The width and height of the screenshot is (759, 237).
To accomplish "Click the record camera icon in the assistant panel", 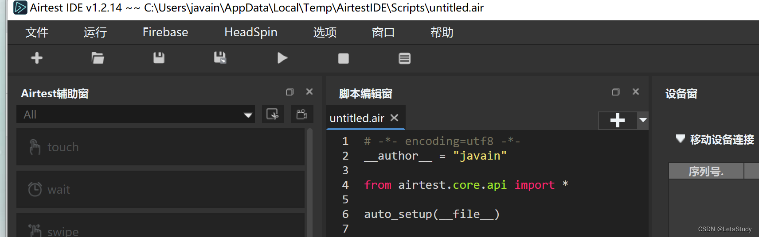I will click(302, 114).
